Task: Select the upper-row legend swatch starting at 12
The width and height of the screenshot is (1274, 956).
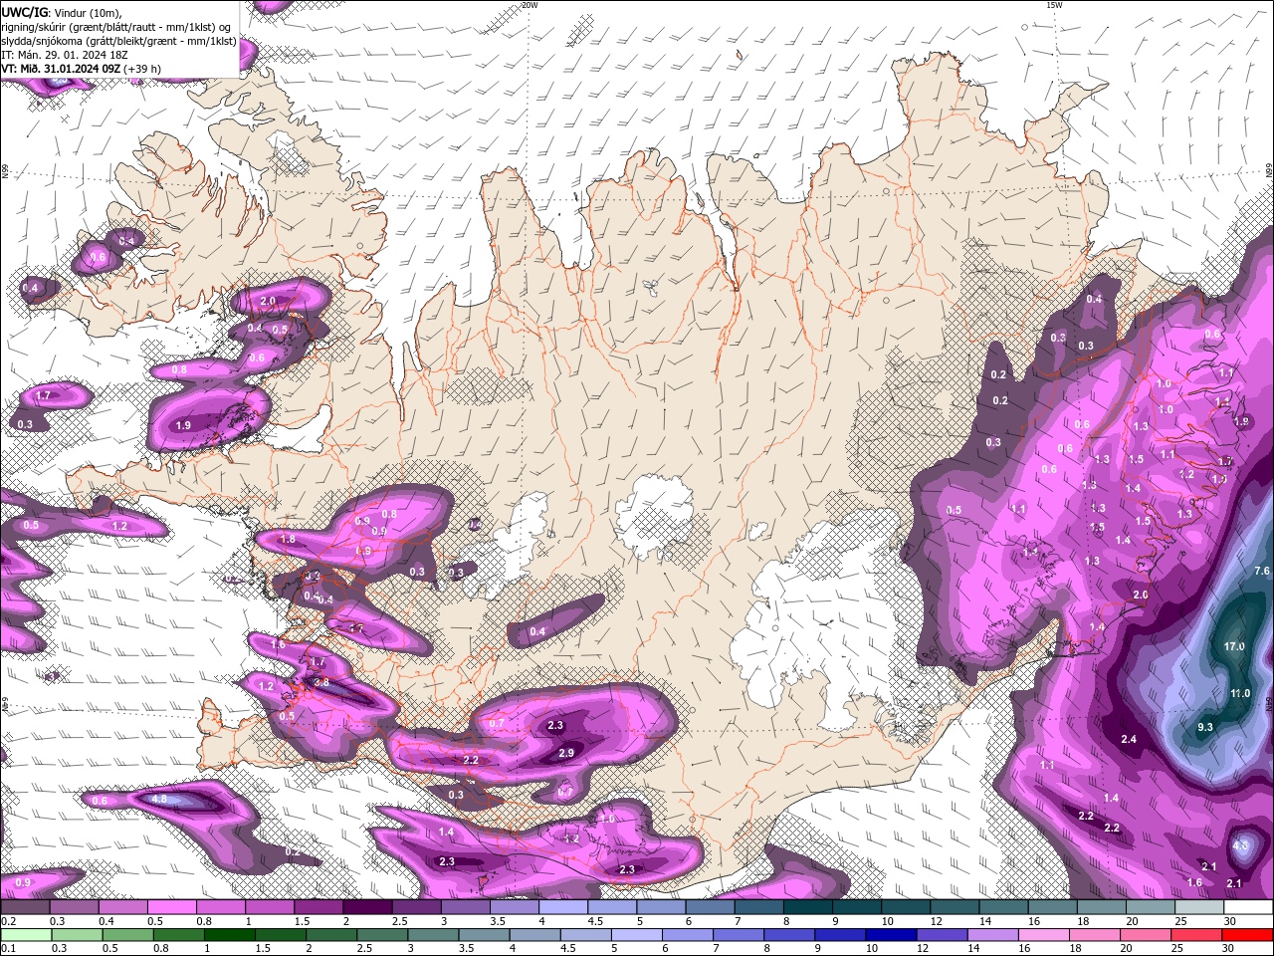Action: pos(955,907)
